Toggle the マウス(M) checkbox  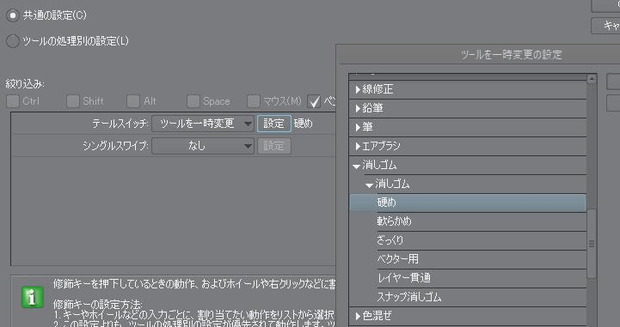pos(253,101)
